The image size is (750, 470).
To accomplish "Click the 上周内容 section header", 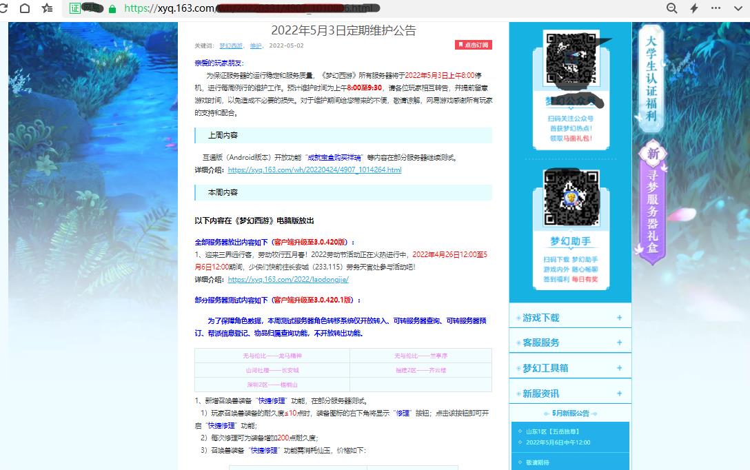I will (x=343, y=135).
